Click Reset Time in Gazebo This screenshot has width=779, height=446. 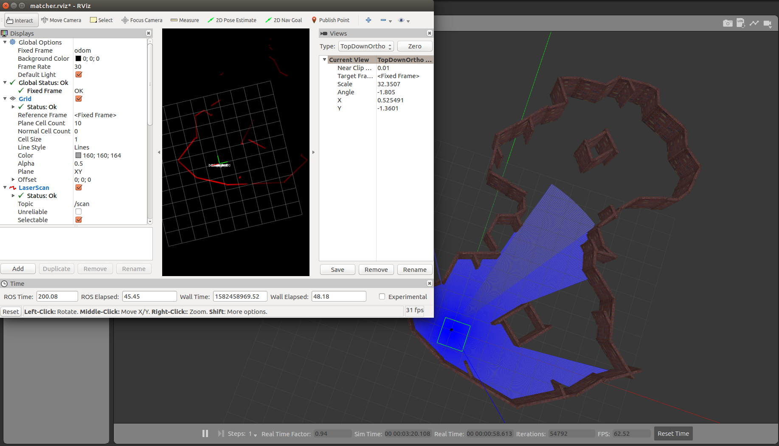tap(673, 433)
